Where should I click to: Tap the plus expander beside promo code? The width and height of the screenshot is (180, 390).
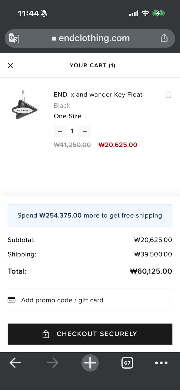tap(170, 300)
